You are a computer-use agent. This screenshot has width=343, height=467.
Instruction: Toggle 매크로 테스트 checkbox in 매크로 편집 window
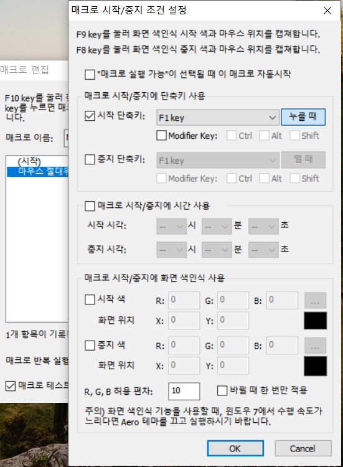coord(11,386)
